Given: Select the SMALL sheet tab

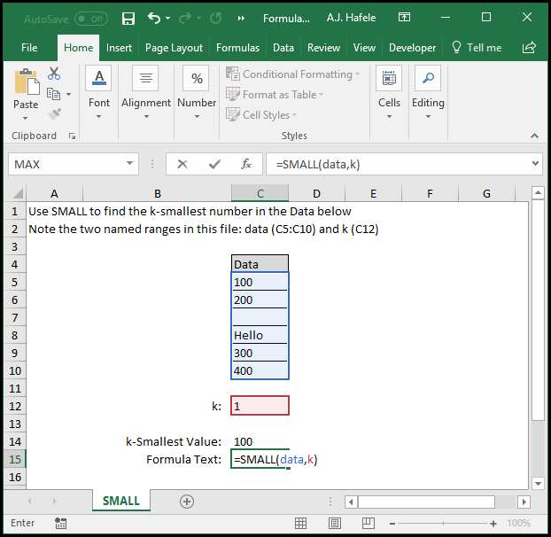Looking at the screenshot, I should [x=121, y=501].
